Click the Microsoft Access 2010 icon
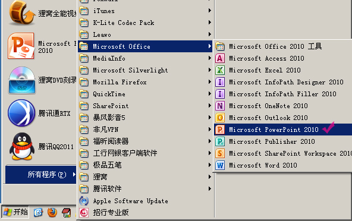The height and width of the screenshot is (221, 352). 220,58
